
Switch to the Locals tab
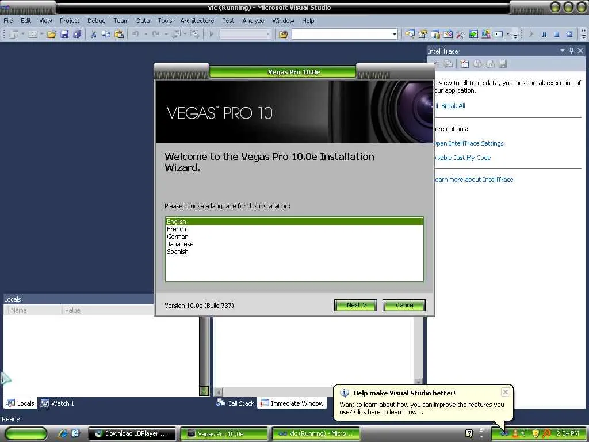21,403
